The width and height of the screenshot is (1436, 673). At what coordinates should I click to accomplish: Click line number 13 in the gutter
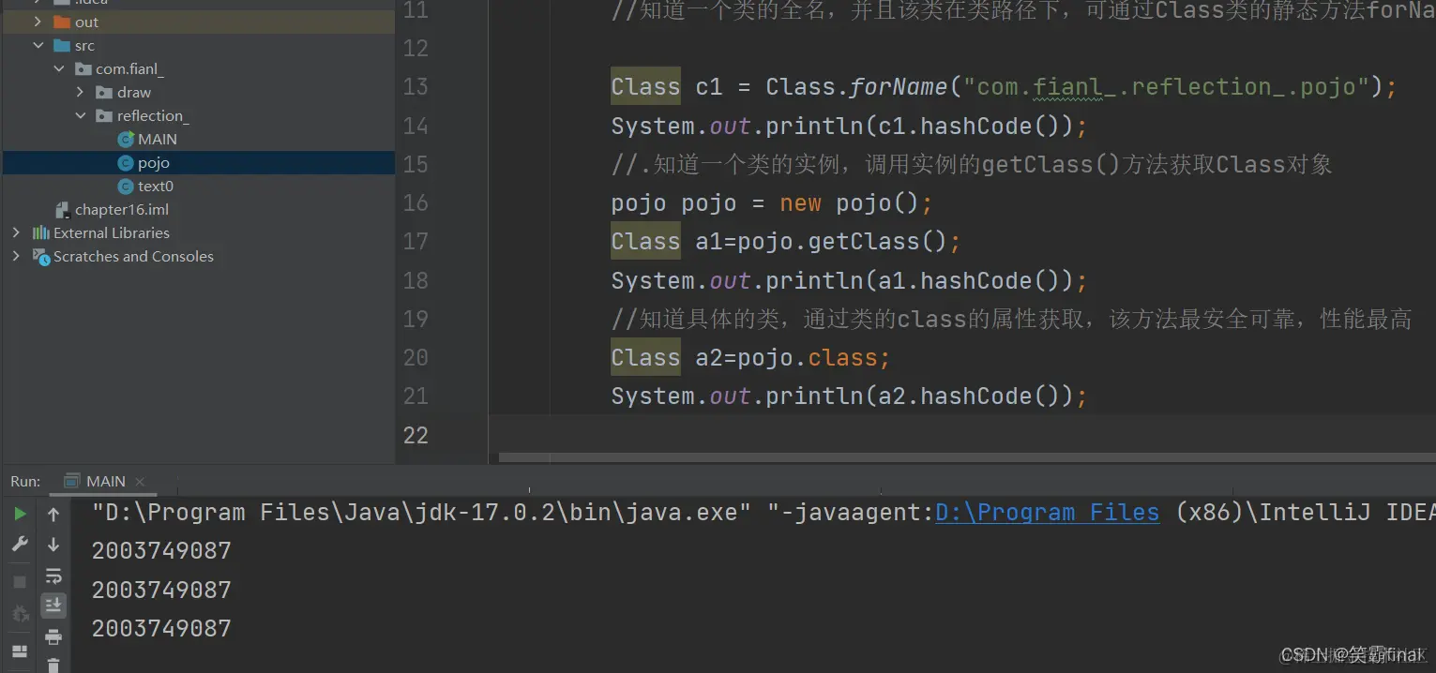pyautogui.click(x=416, y=87)
